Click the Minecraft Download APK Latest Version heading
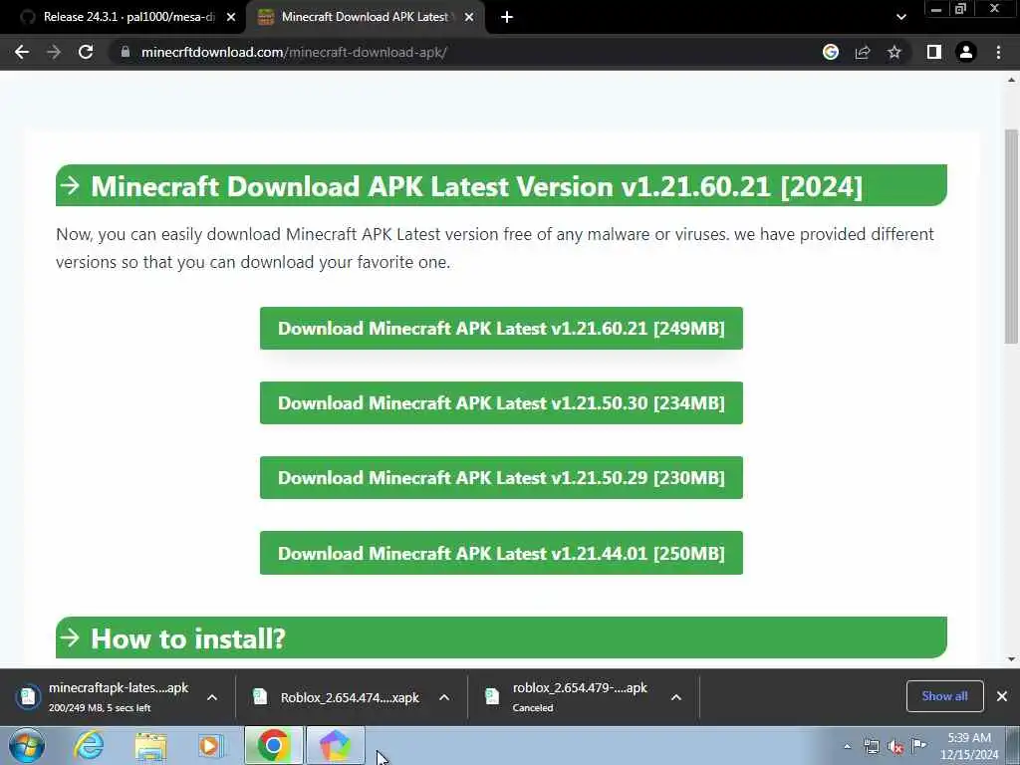 click(x=502, y=186)
